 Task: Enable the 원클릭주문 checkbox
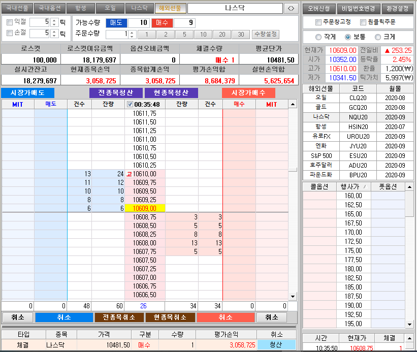363,22
